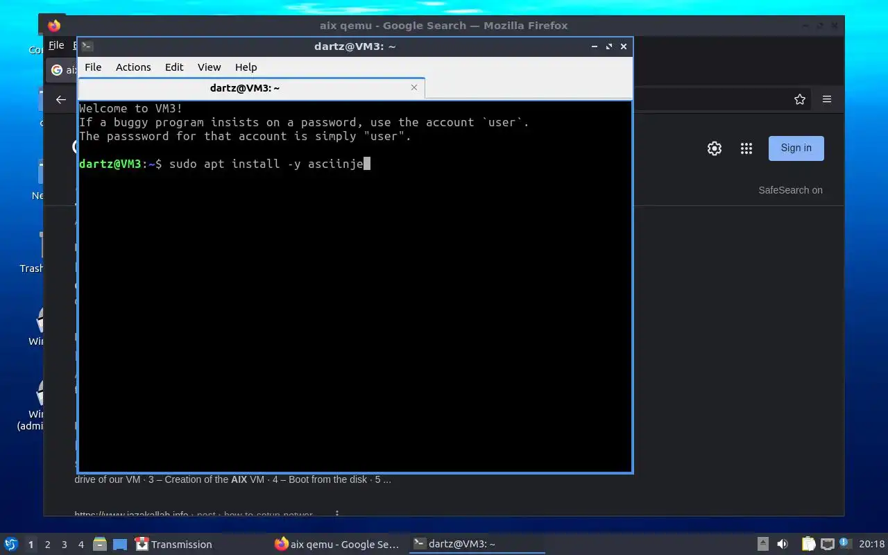
Task: Close the dartz@VM3 terminal tab
Action: click(414, 87)
